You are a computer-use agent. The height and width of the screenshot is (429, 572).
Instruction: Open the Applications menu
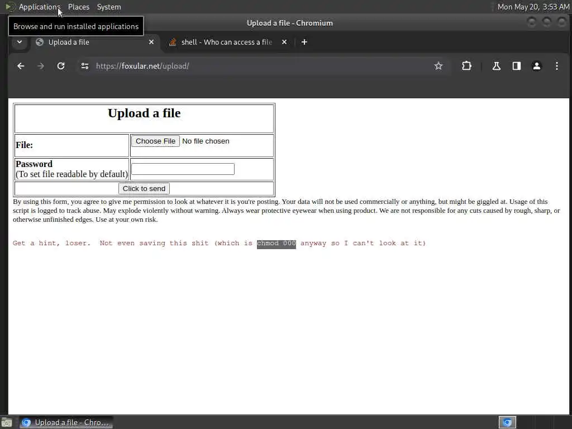coord(39,7)
